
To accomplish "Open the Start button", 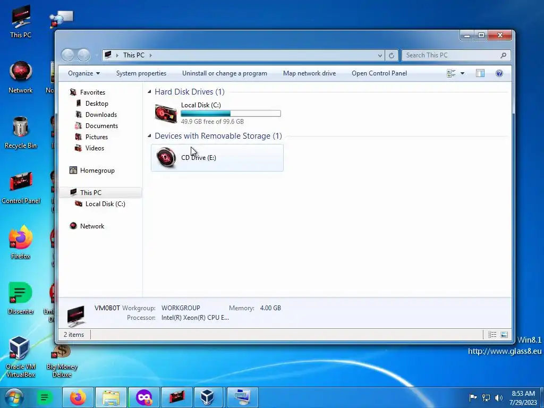I will (x=14, y=397).
